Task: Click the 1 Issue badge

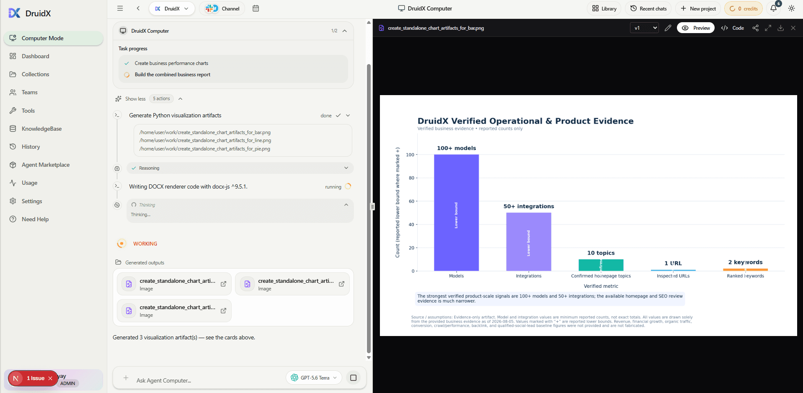Action: pos(33,378)
